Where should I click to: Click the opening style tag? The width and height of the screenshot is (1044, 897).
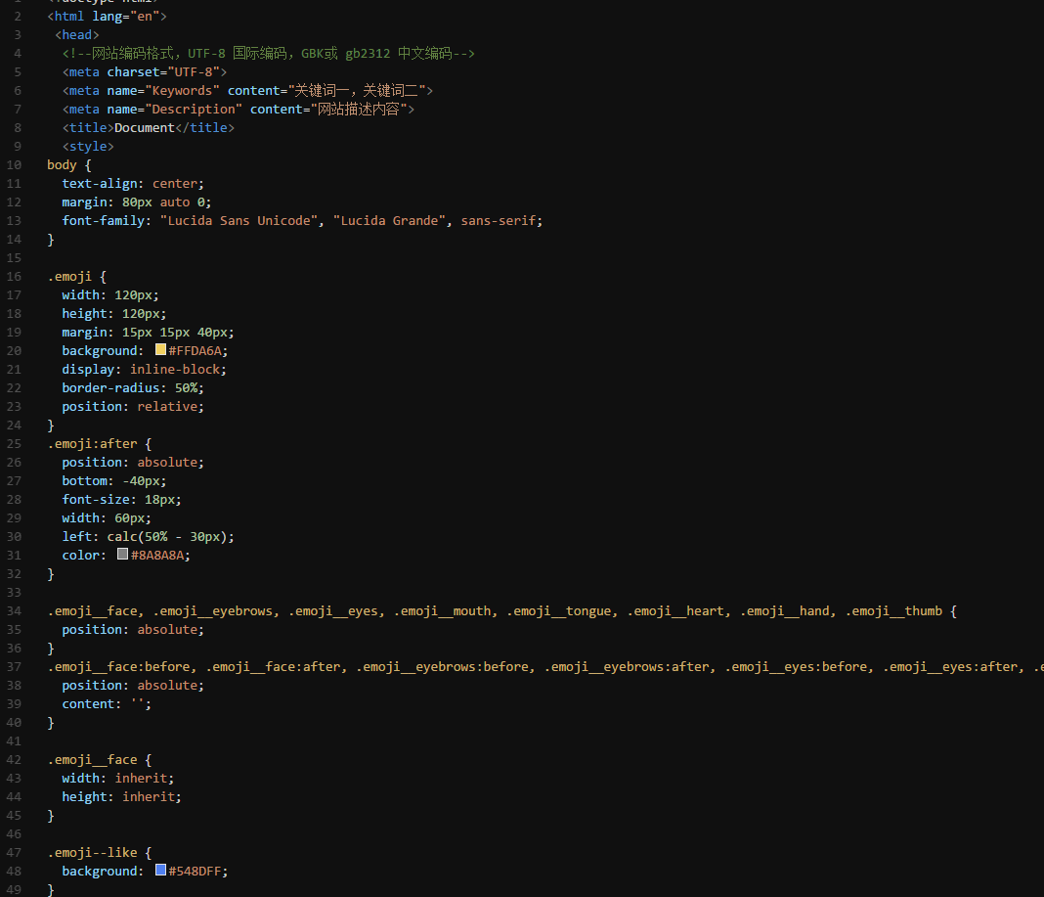point(88,146)
